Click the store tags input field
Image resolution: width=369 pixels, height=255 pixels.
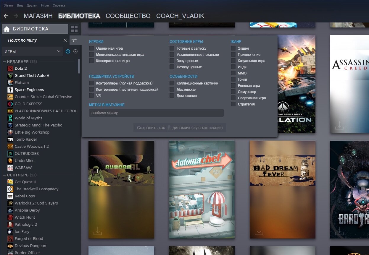(156, 113)
